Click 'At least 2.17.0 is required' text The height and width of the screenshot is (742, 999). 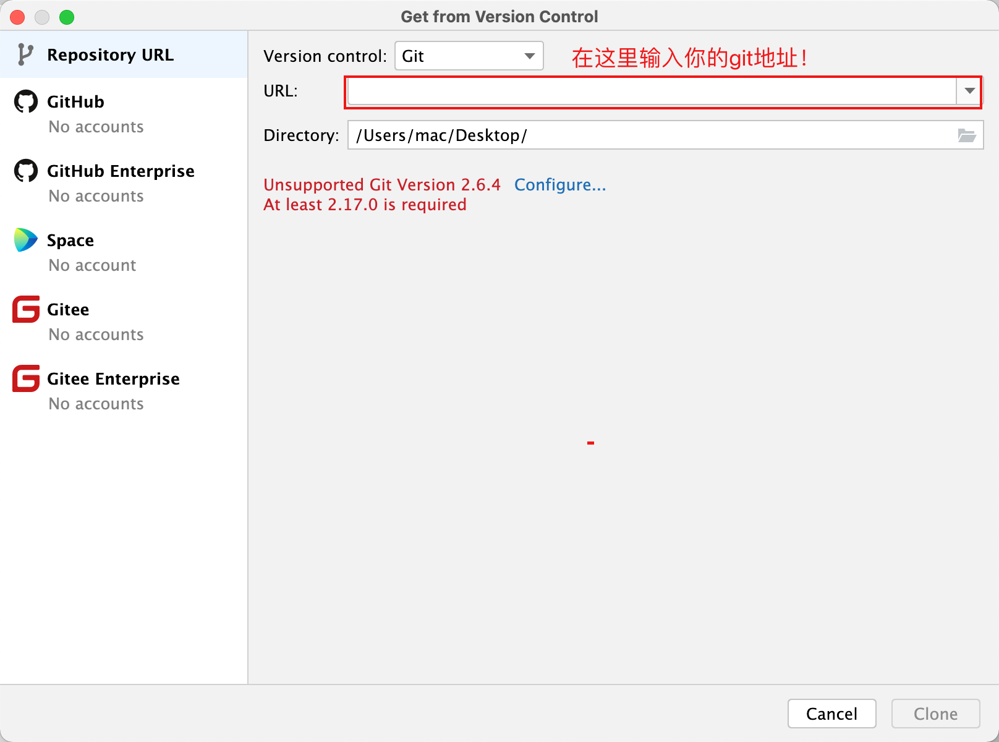coord(365,205)
